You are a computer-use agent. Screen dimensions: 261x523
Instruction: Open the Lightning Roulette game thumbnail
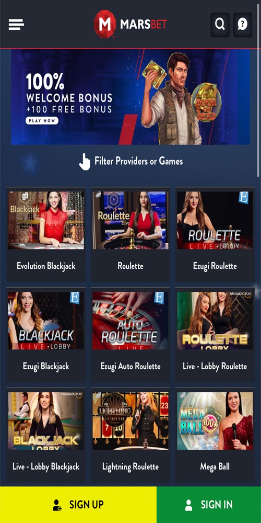[x=130, y=421]
